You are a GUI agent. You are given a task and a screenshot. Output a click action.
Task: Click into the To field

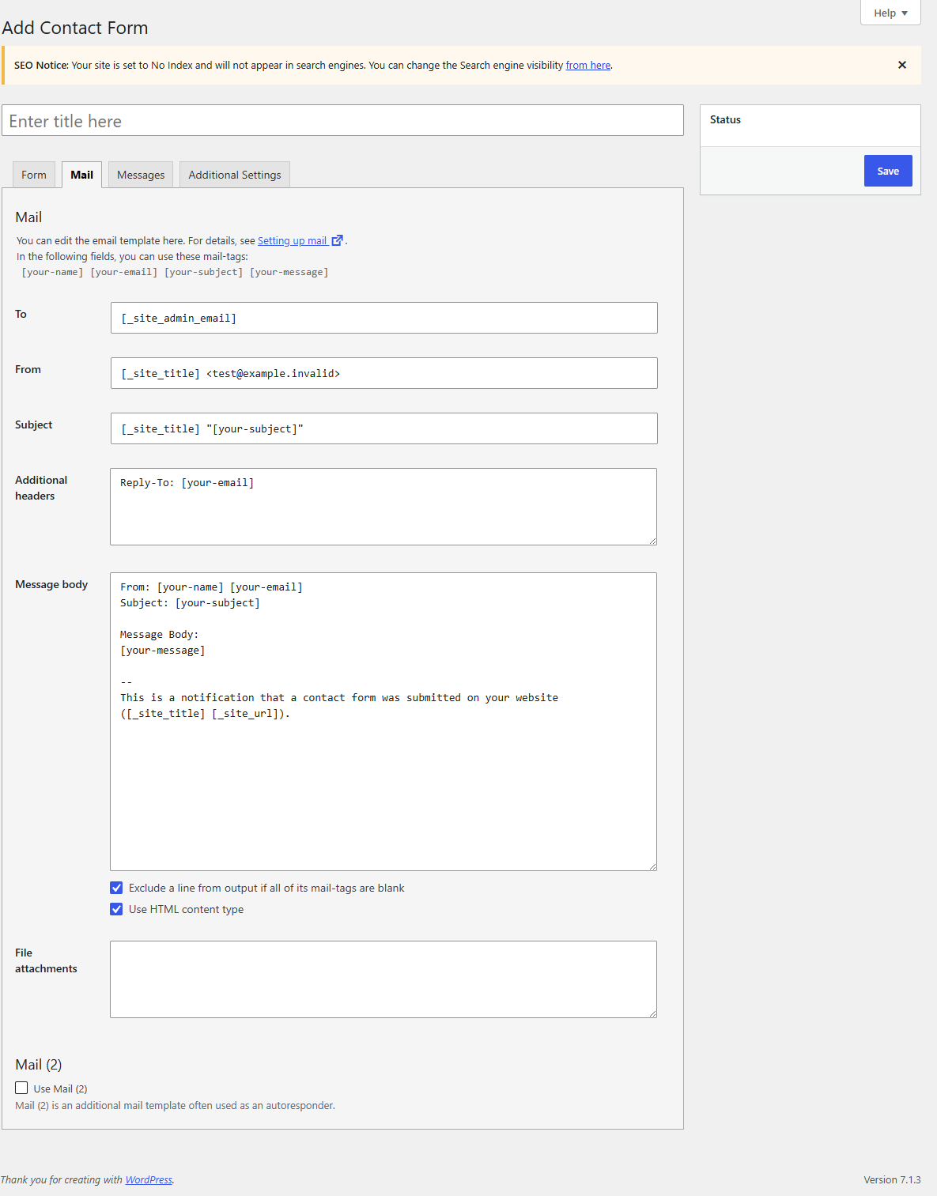384,318
